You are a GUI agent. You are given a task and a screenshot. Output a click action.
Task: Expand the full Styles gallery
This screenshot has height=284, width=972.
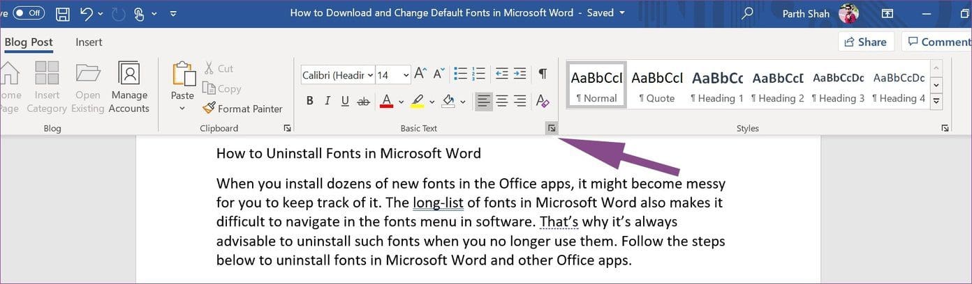pos(936,102)
